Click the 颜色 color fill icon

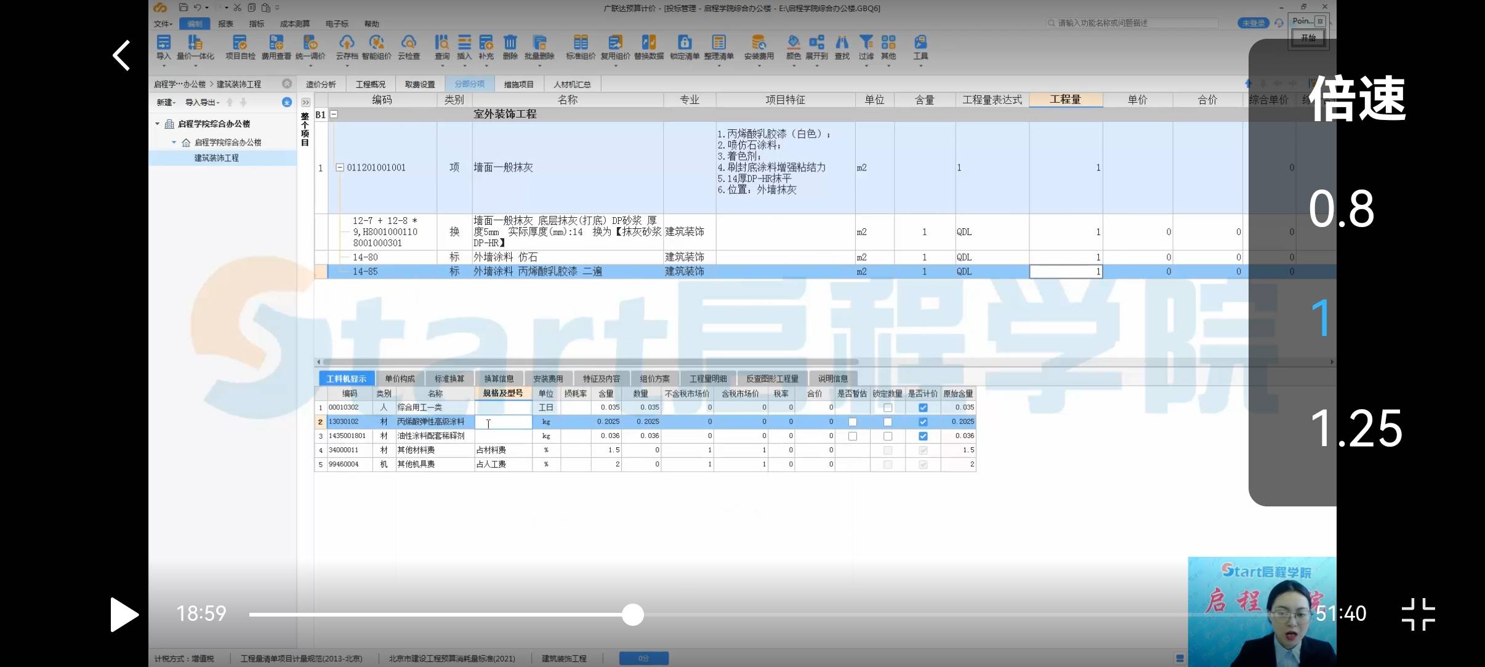click(x=794, y=47)
